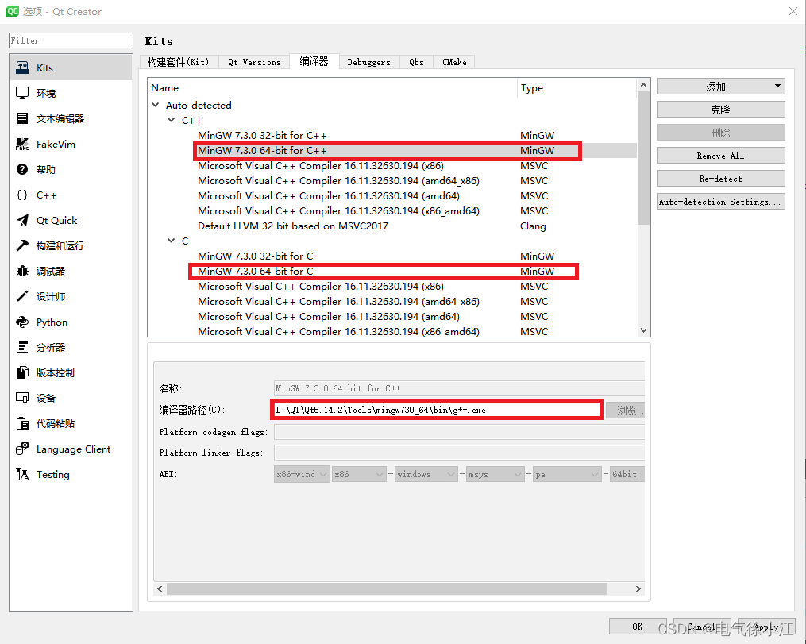Open the 添加 (Add) dropdown menu
Viewport: 806px width, 644px height.
click(x=719, y=86)
